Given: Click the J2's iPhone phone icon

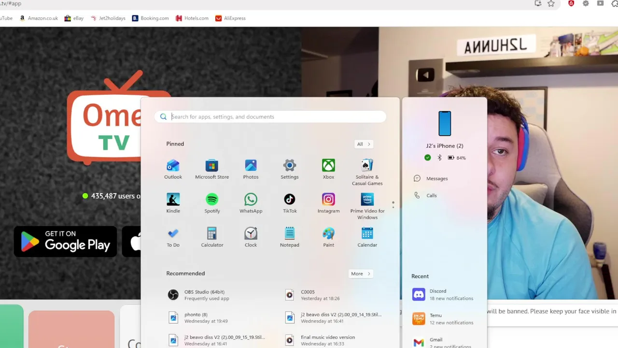Looking at the screenshot, I should pos(445,123).
